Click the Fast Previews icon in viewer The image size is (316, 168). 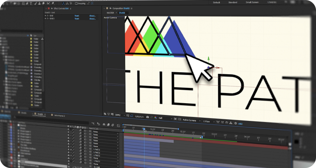click(222, 122)
